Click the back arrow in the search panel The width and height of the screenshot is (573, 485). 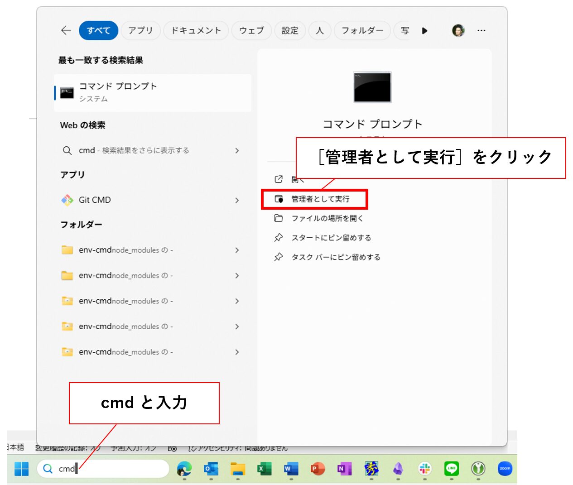pyautogui.click(x=66, y=30)
